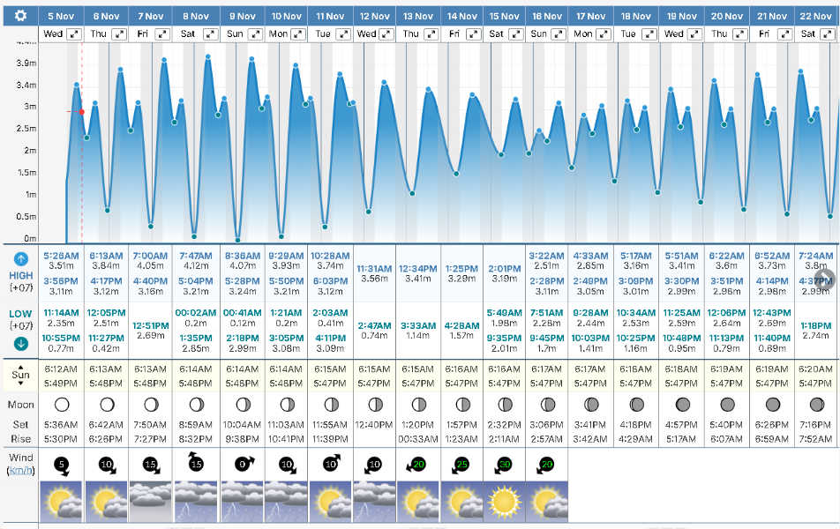The width and height of the screenshot is (840, 529).
Task: Click the 8 Nov thunderstorm weather icon
Action: click(196, 500)
